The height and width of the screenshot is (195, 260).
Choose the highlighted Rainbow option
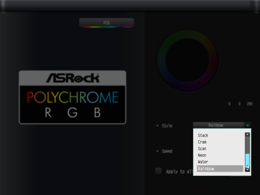tap(220, 169)
